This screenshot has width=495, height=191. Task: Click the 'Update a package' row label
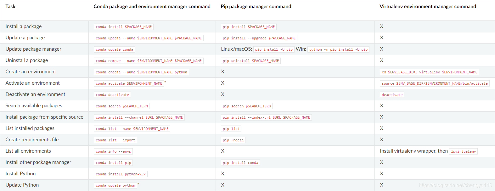coord(25,38)
